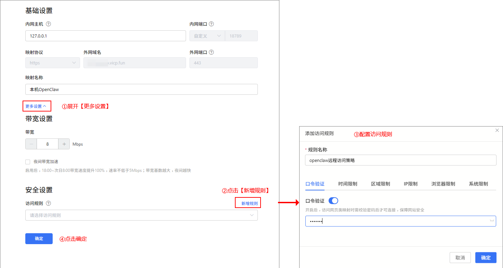This screenshot has width=503, height=268.
Task: Close the 添加访问规则 dialog with the X
Action: coord(497,130)
